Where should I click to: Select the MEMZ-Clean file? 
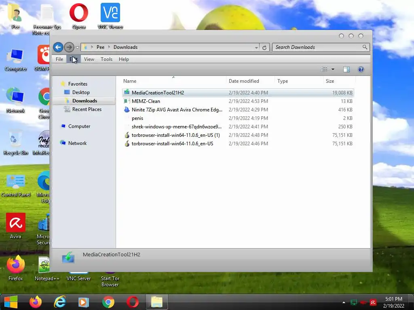[238, 101]
